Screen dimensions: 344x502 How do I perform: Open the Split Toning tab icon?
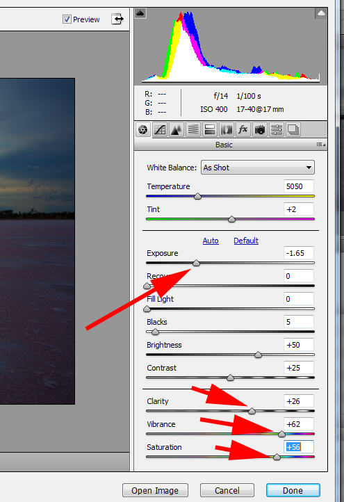point(210,129)
